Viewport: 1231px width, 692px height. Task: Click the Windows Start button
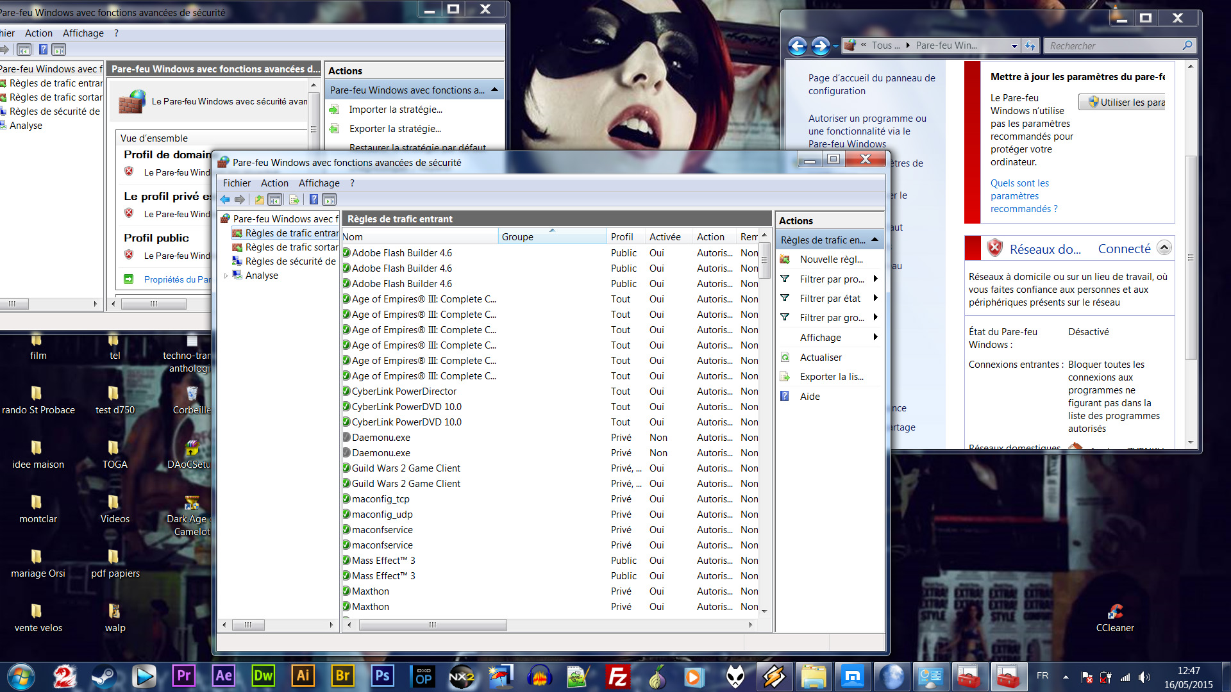pos(22,676)
